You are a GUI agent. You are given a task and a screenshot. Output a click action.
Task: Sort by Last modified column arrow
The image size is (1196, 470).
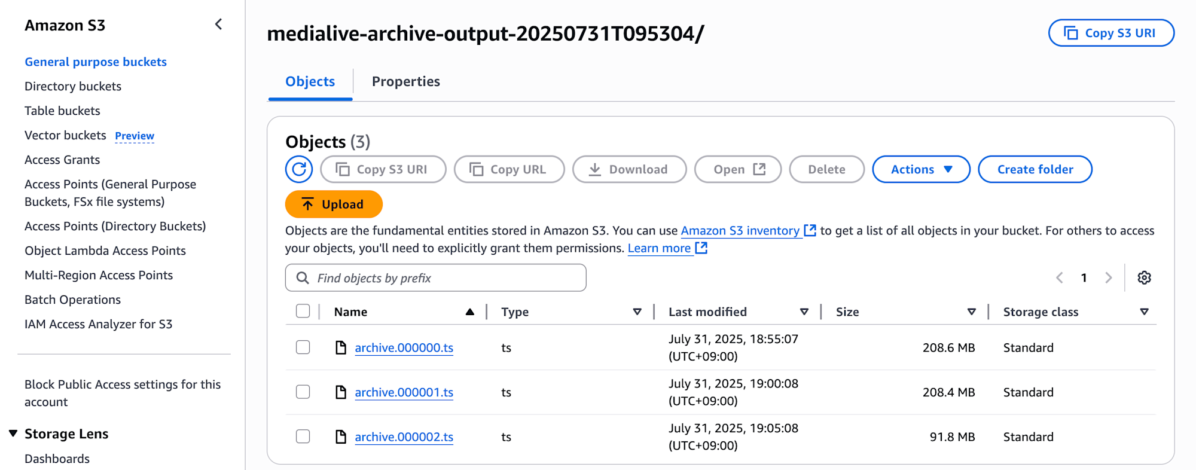pyautogui.click(x=804, y=312)
